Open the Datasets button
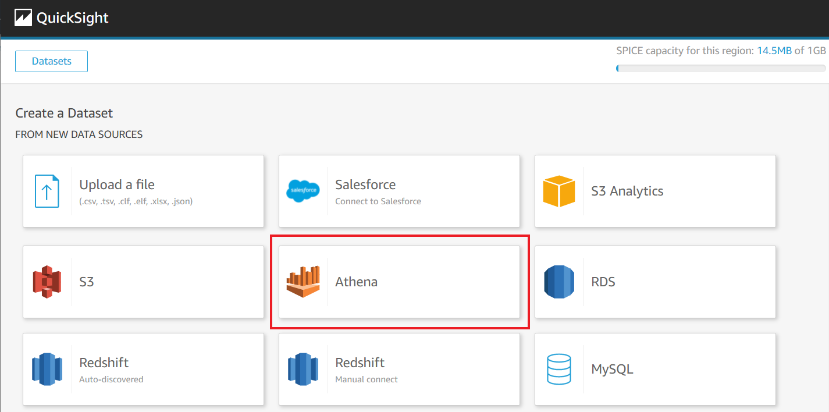829x412 pixels. click(x=51, y=61)
